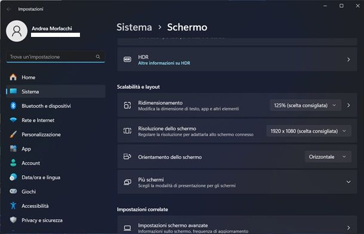The height and width of the screenshot is (234, 364).
Task: Open Ridimensionamento details via right chevron
Action: pyautogui.click(x=348, y=105)
